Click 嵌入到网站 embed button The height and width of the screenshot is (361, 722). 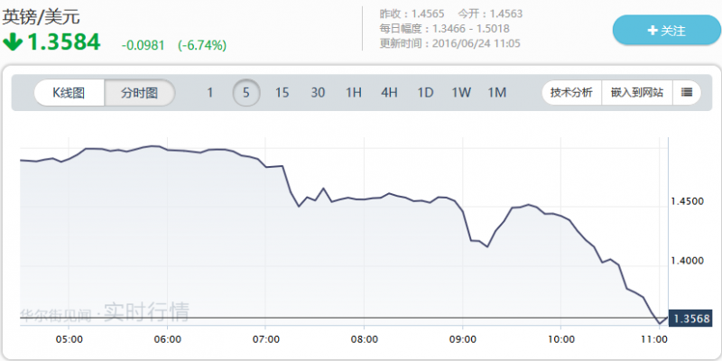(x=637, y=93)
